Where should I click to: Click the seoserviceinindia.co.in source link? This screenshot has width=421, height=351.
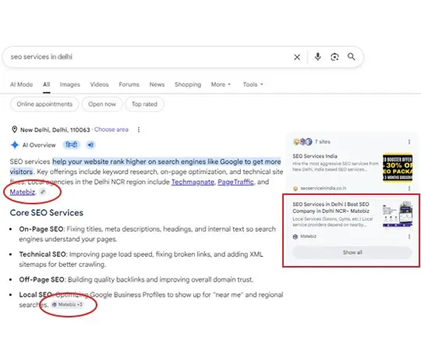coord(323,188)
